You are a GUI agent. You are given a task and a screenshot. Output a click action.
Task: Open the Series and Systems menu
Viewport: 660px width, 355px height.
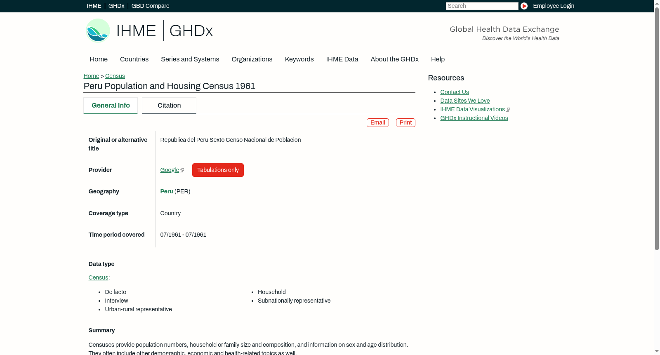190,59
